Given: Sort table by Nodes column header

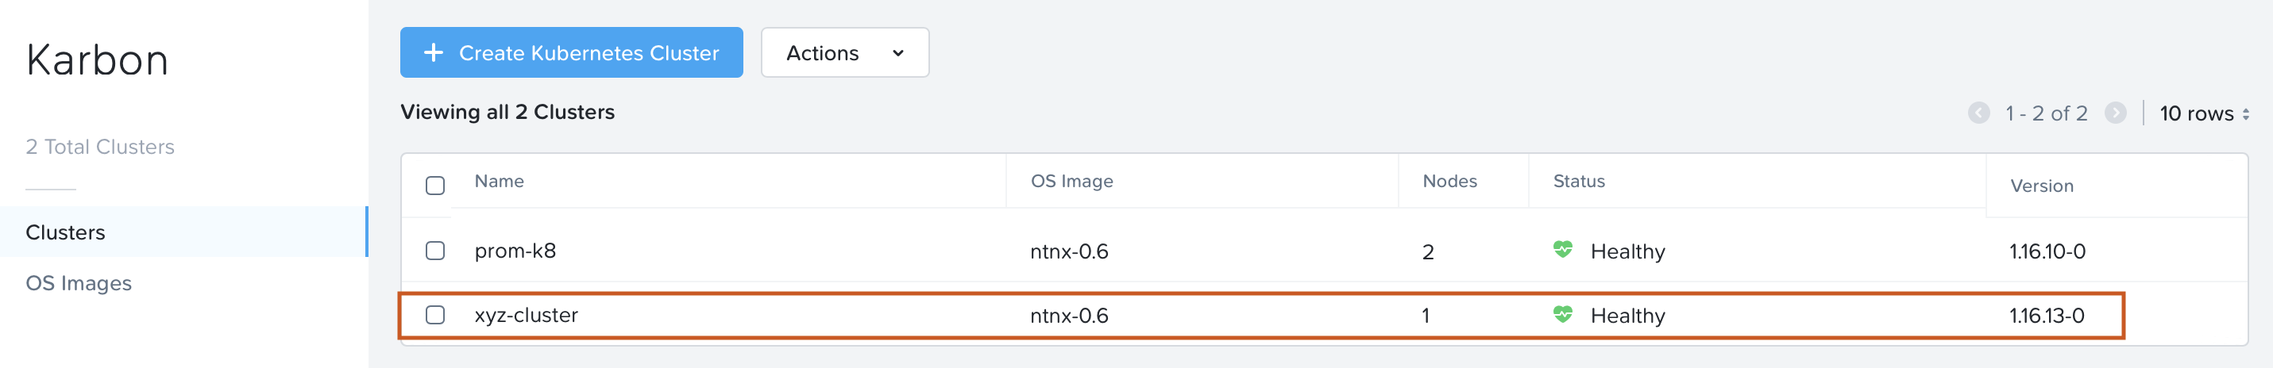Looking at the screenshot, I should [x=1449, y=182].
